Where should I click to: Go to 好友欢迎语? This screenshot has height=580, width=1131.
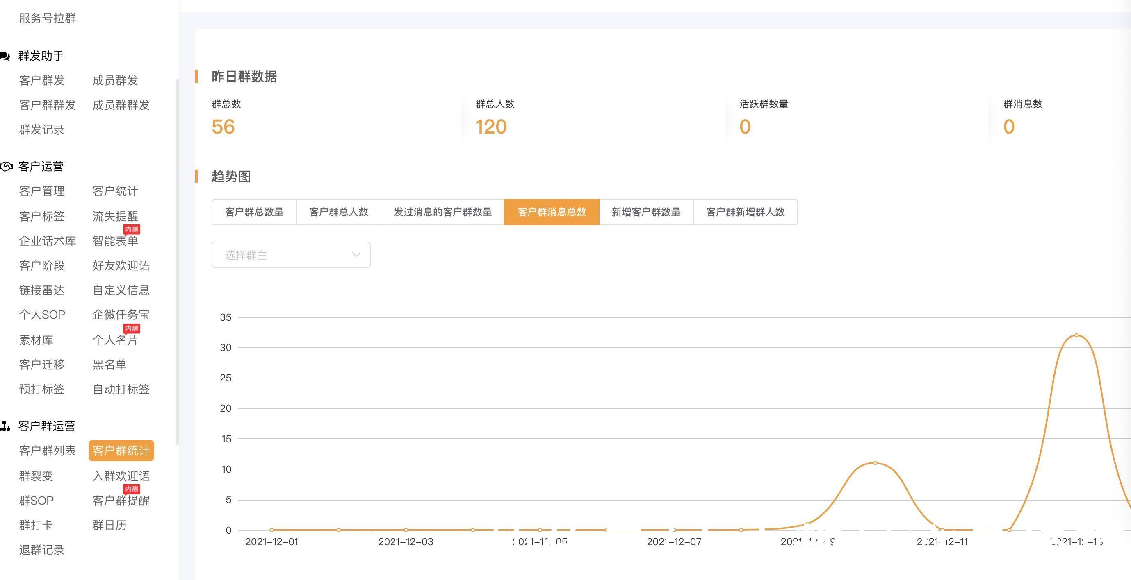[121, 265]
